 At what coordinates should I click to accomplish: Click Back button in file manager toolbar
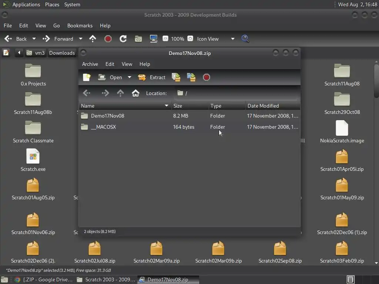(16, 39)
